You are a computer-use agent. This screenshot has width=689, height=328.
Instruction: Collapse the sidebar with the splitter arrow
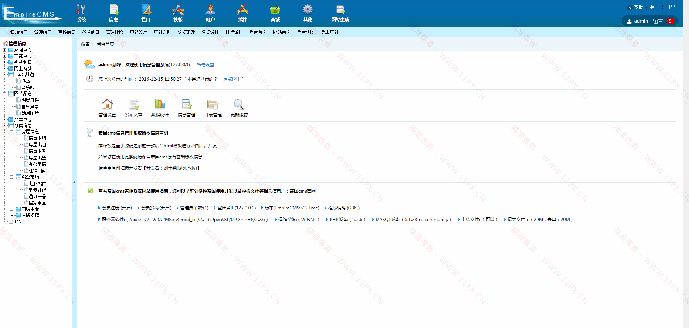click(x=74, y=182)
